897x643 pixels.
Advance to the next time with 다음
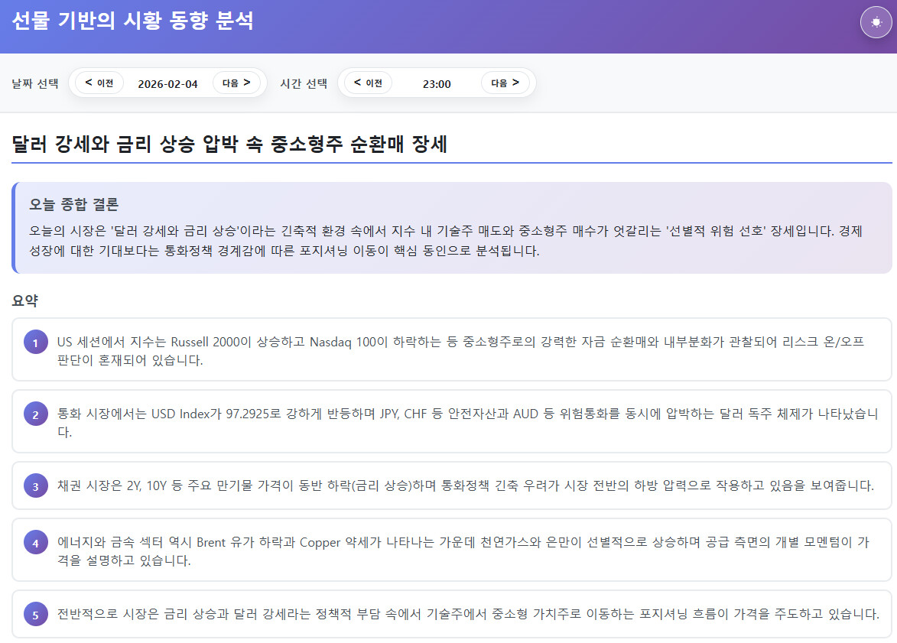click(505, 83)
